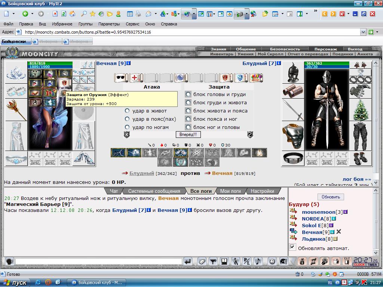This screenshot has height=287, width=383.
Task: Open the Сервис menu
Action: pos(132,24)
